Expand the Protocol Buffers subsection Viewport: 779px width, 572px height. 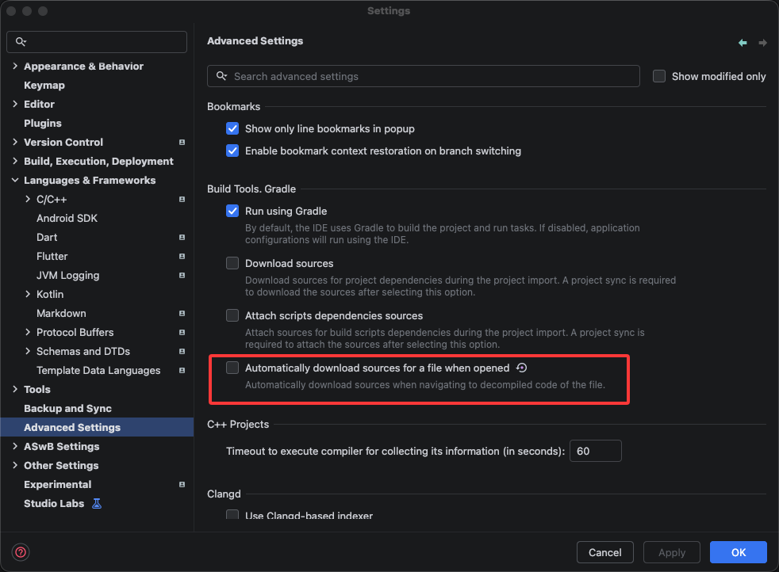tap(28, 333)
